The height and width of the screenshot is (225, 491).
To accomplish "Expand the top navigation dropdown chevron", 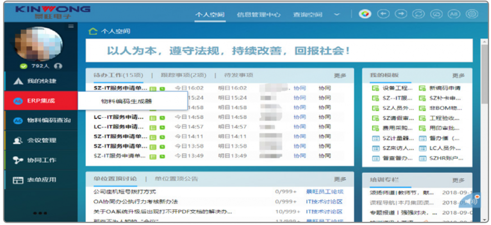I will [x=337, y=15].
